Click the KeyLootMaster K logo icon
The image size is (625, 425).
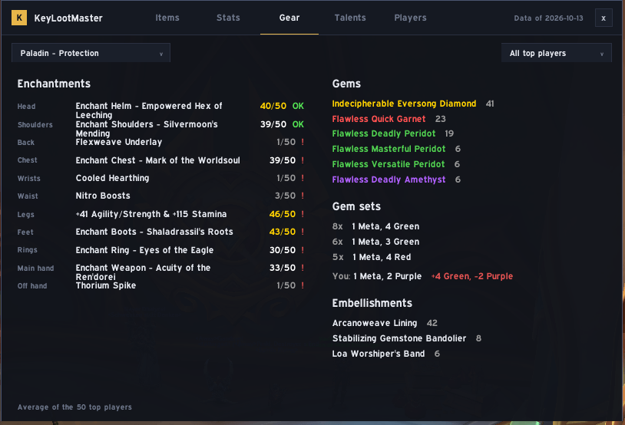(19, 18)
